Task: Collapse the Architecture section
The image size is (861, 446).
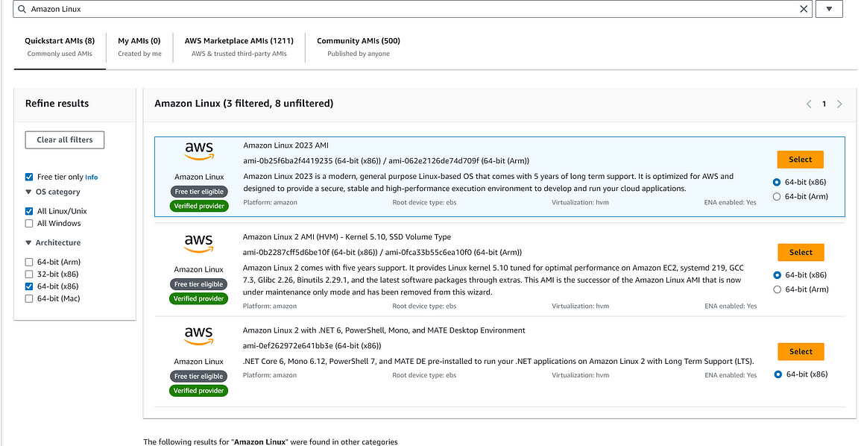Action: 28,243
